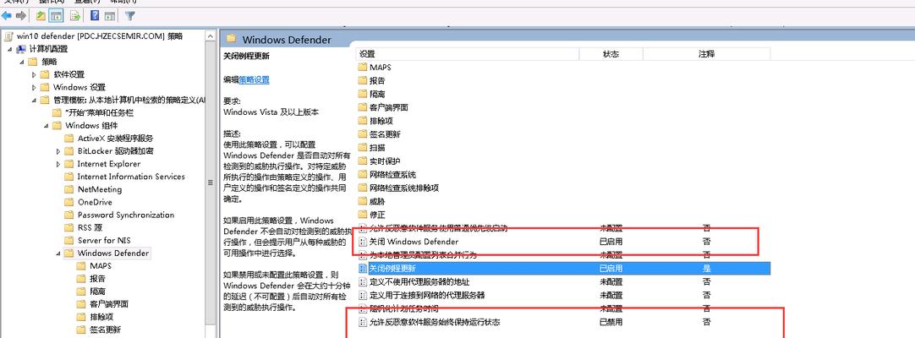Expand the Internet Explorer tree node
The image size is (915, 338).
(x=58, y=164)
